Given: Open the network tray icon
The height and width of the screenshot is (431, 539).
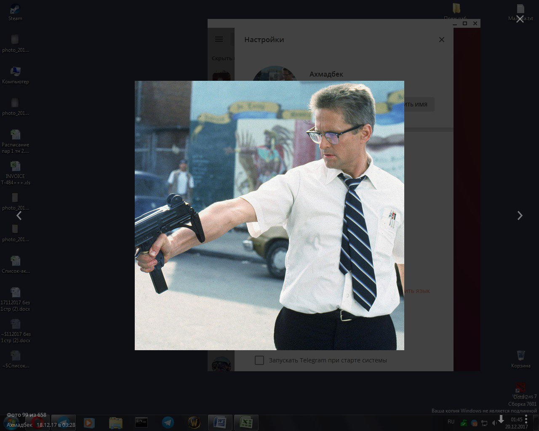Looking at the screenshot, I should tap(485, 423).
